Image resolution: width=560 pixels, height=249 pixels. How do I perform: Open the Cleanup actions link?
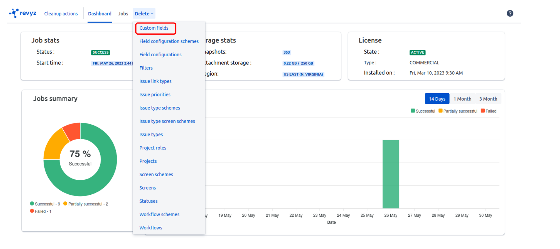[61, 14]
